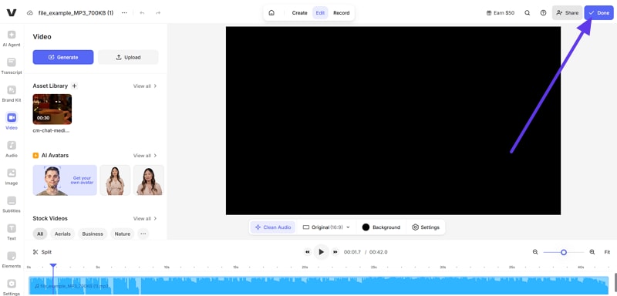Viewport: 617px width, 296px height.
Task: Click the Upload button
Action: (128, 57)
